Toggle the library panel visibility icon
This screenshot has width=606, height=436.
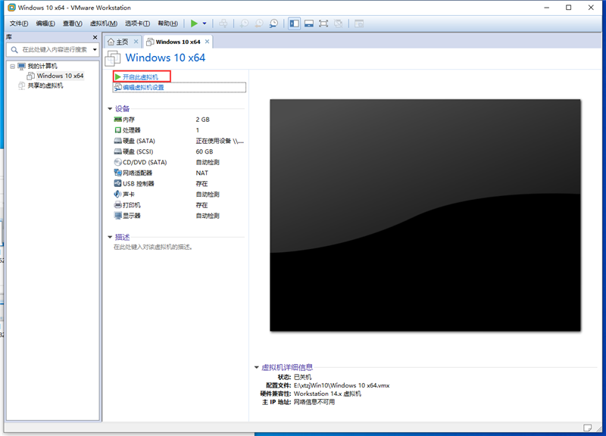pyautogui.click(x=293, y=23)
